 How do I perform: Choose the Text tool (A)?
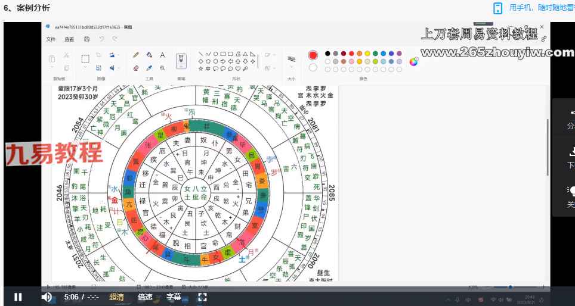tap(162, 55)
